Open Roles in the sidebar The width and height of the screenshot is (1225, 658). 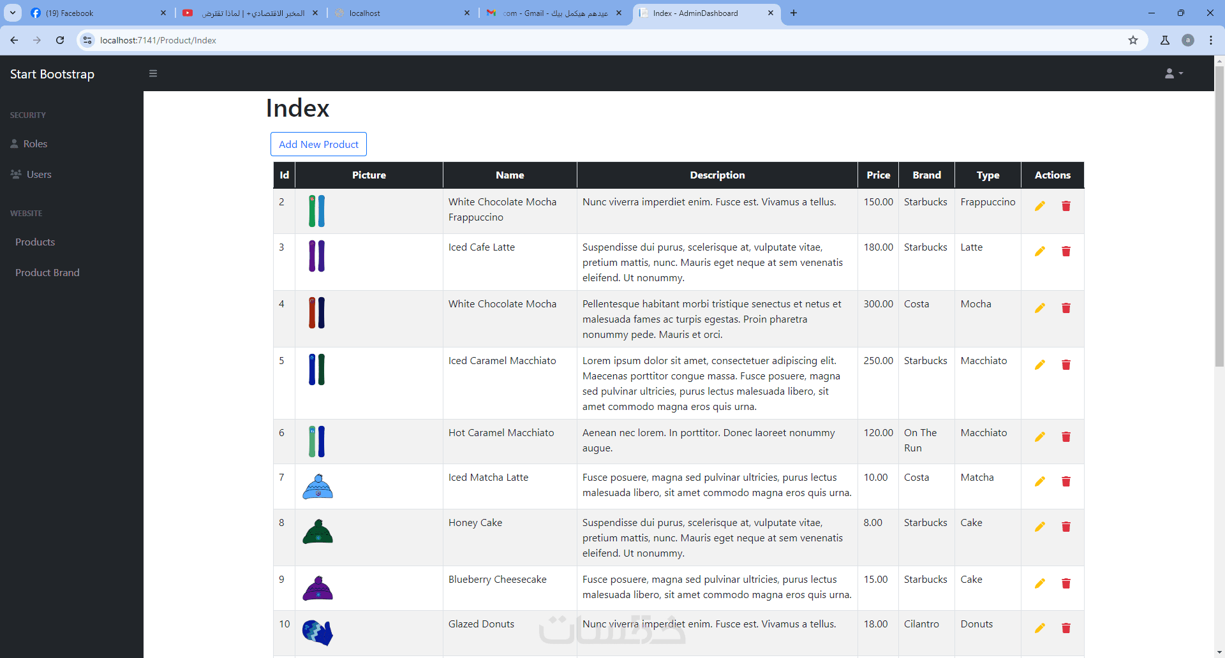[x=35, y=144]
